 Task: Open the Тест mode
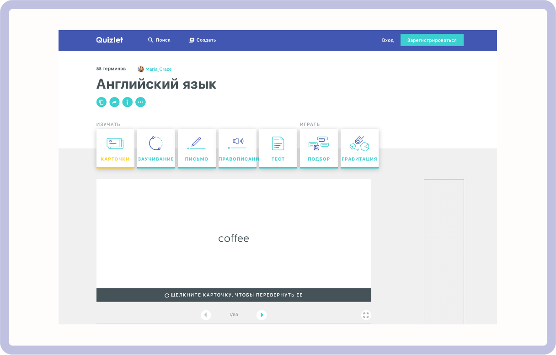point(278,148)
